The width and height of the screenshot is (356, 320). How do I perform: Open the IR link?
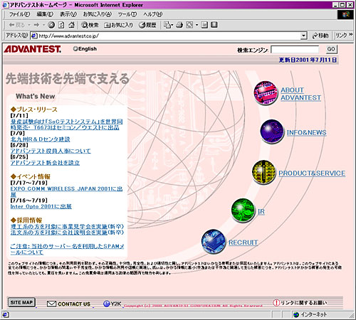[x=261, y=211]
